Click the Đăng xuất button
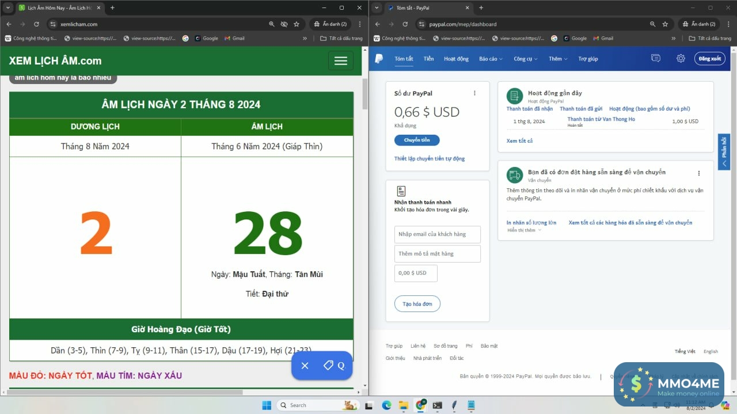This screenshot has width=737, height=414. (709, 59)
